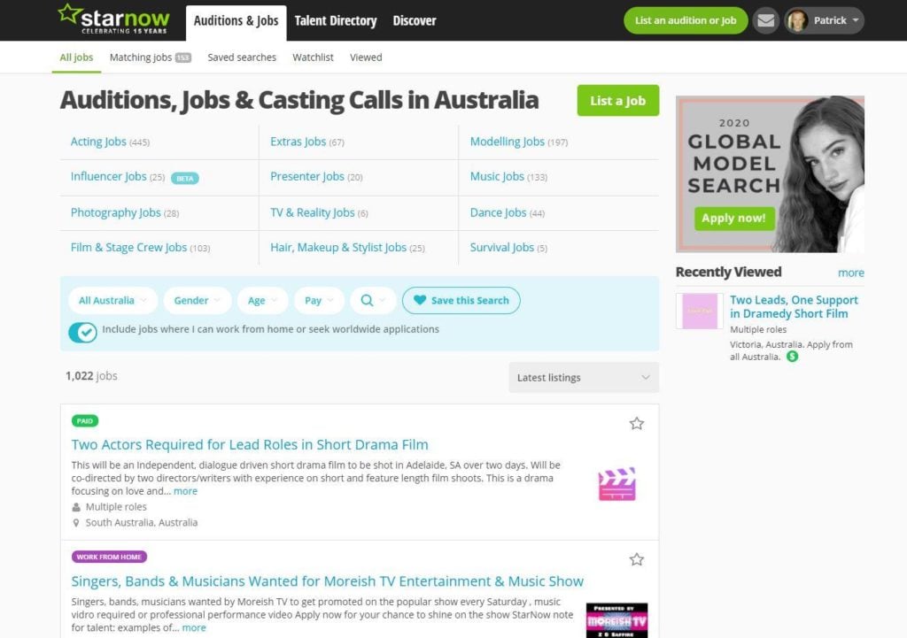Click the heart icon in Save this Search
907x638 pixels.
point(420,300)
